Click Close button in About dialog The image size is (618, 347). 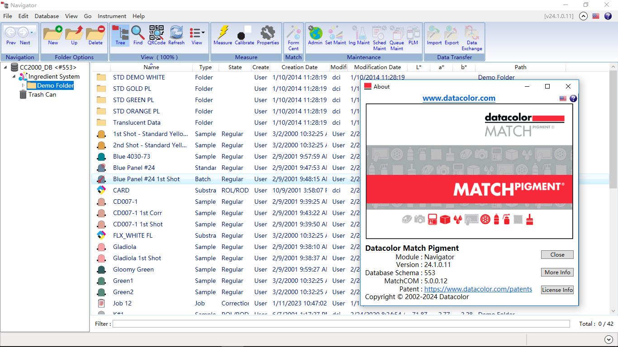tap(557, 254)
